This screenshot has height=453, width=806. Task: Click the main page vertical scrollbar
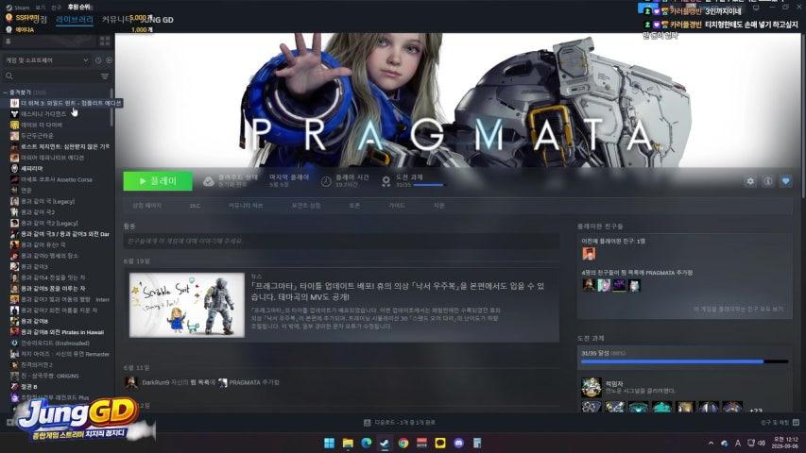pos(803,115)
